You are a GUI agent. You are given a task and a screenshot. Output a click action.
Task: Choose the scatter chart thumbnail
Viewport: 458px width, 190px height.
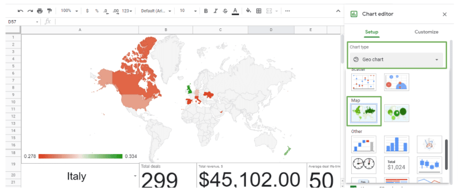[364, 82]
